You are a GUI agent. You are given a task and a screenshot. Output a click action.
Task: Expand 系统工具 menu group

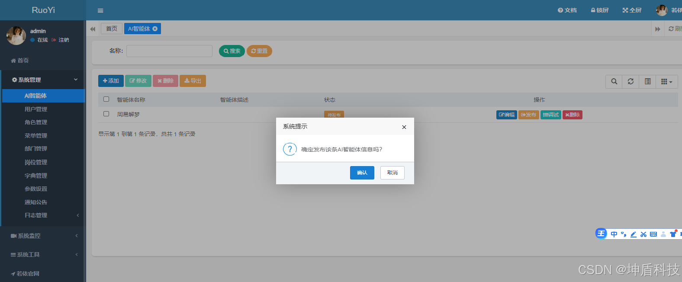pos(42,255)
